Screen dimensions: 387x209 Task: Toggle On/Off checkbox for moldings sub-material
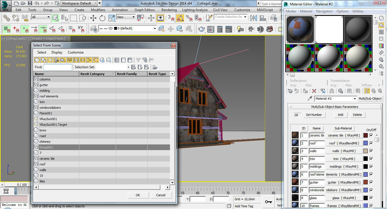click(x=371, y=167)
